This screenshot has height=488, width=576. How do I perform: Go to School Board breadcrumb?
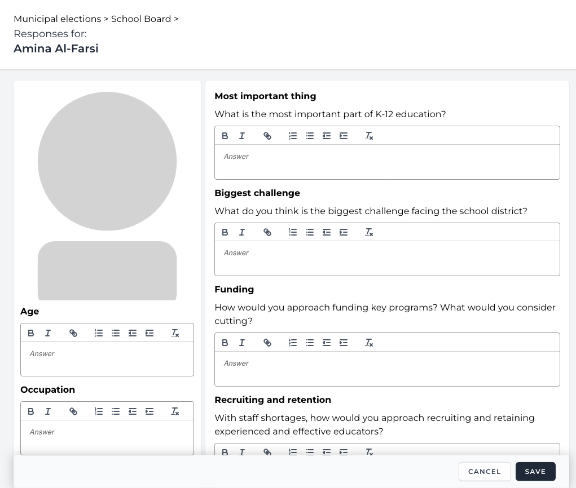(141, 19)
